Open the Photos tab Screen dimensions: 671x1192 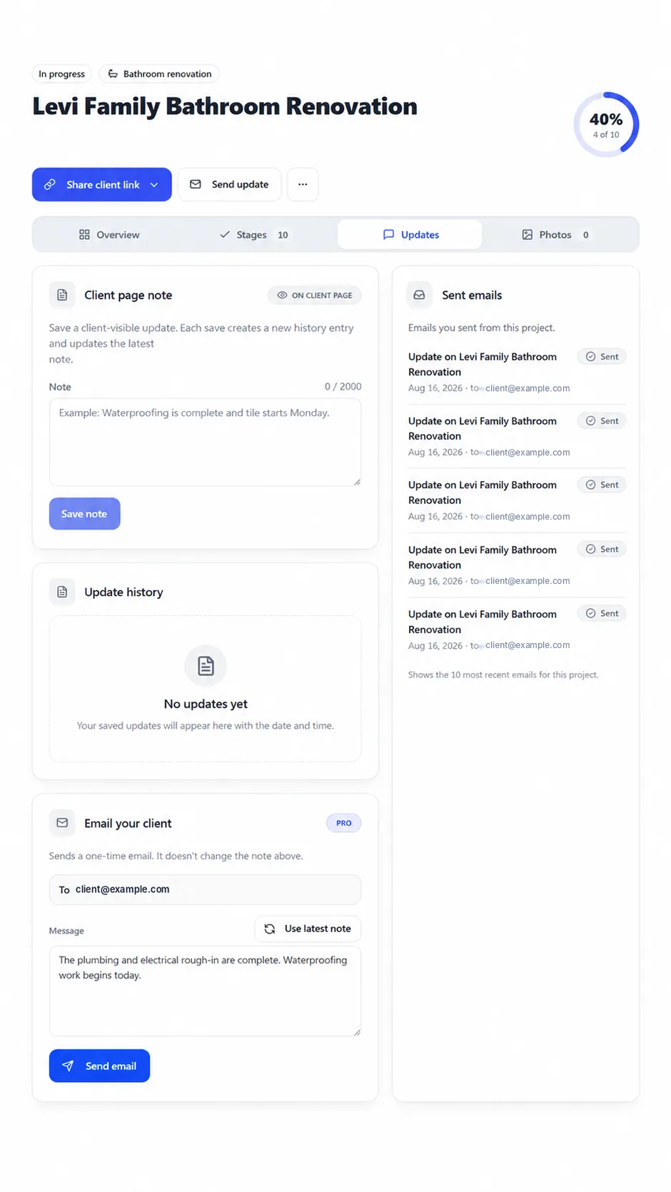(x=556, y=235)
